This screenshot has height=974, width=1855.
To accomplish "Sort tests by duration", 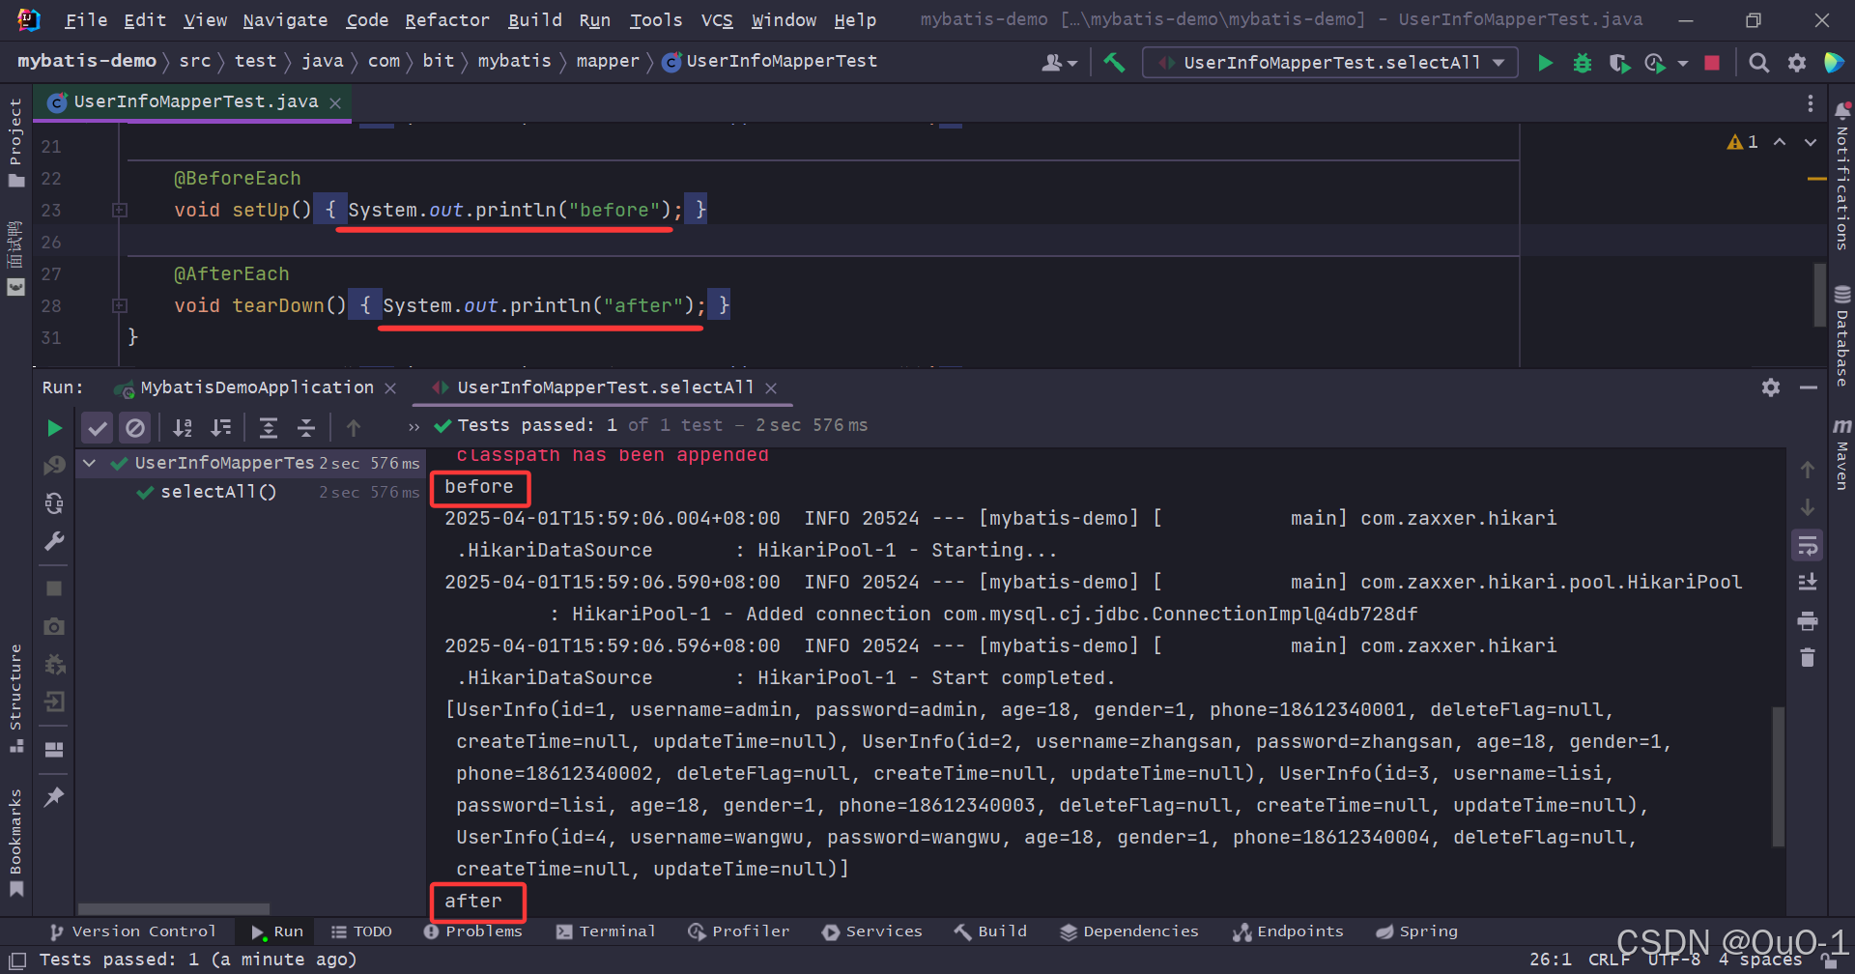I will (x=221, y=427).
